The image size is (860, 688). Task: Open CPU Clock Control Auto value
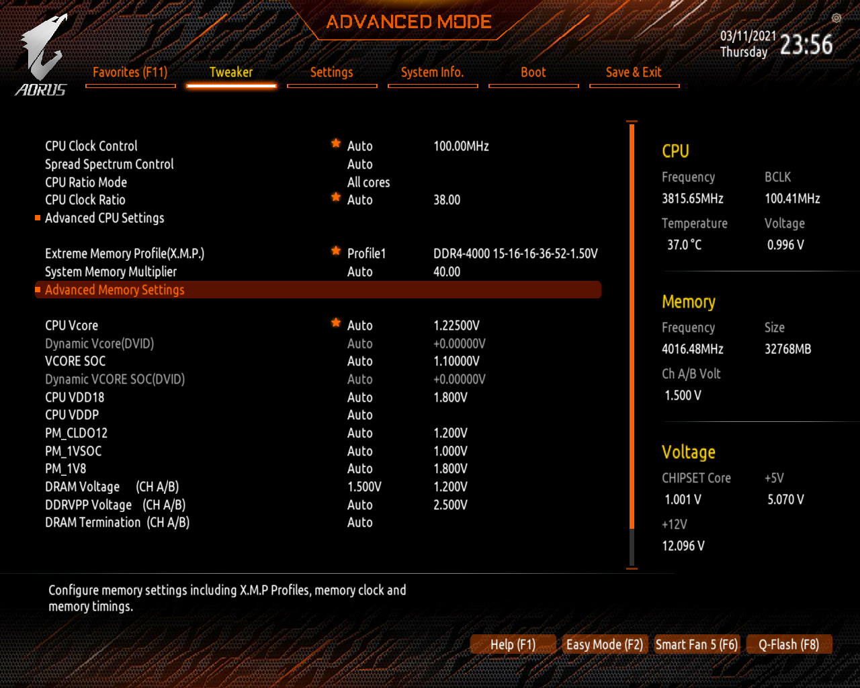coord(360,146)
